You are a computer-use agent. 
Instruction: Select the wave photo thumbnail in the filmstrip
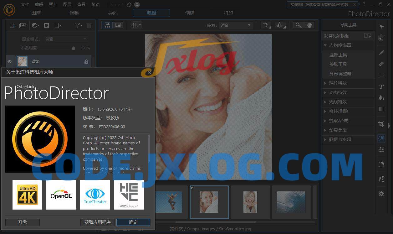291,202
